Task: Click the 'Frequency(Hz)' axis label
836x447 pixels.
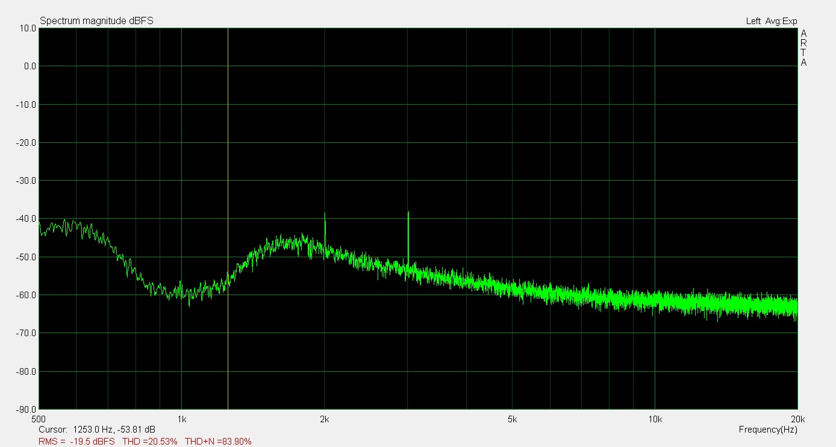Action: [x=768, y=430]
